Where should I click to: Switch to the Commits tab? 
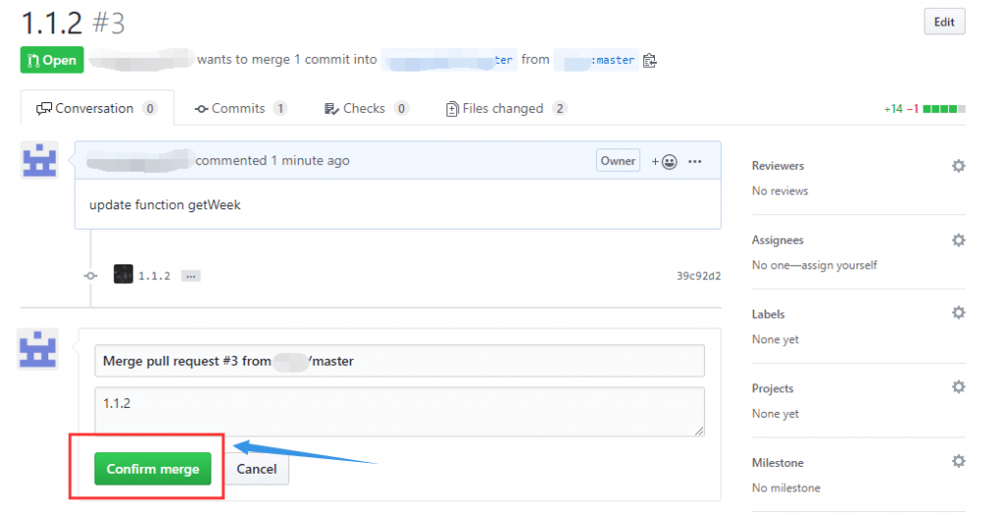click(240, 108)
